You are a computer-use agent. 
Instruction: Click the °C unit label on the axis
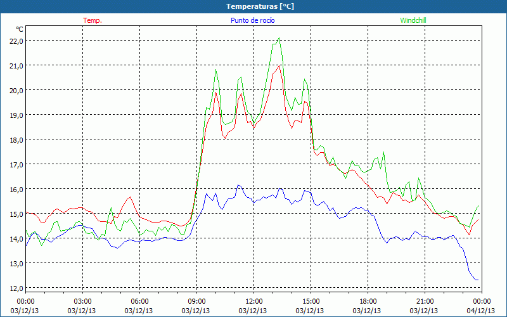[x=20, y=29]
